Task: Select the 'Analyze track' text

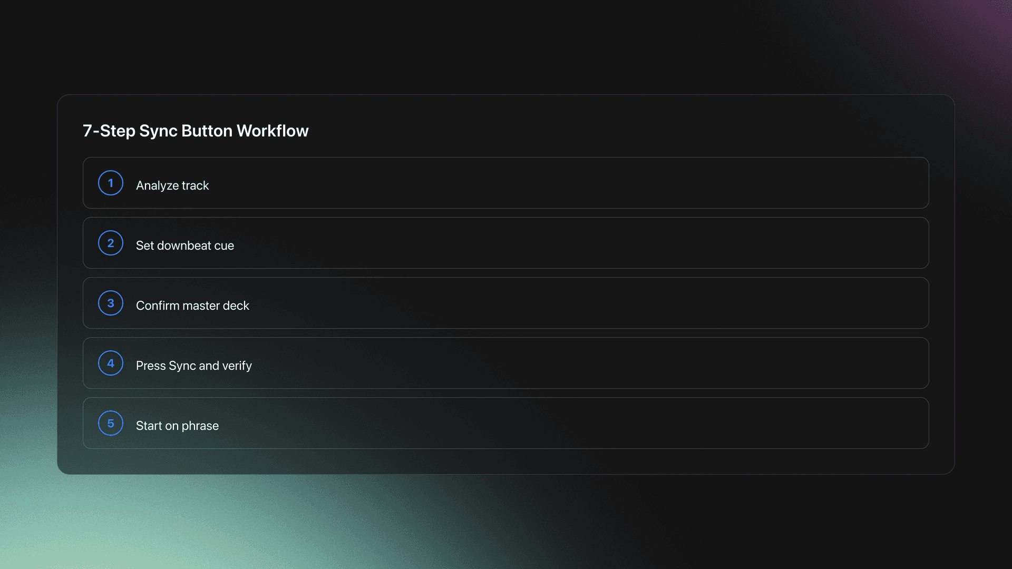Action: click(172, 185)
